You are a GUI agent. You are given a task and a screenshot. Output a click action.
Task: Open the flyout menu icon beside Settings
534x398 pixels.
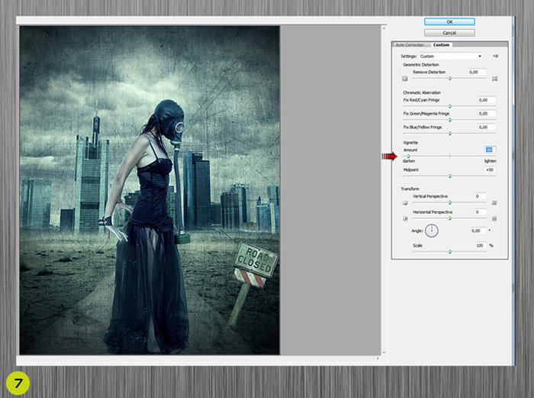pyautogui.click(x=495, y=56)
